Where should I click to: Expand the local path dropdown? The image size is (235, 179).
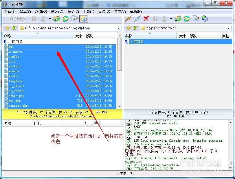click(118, 28)
